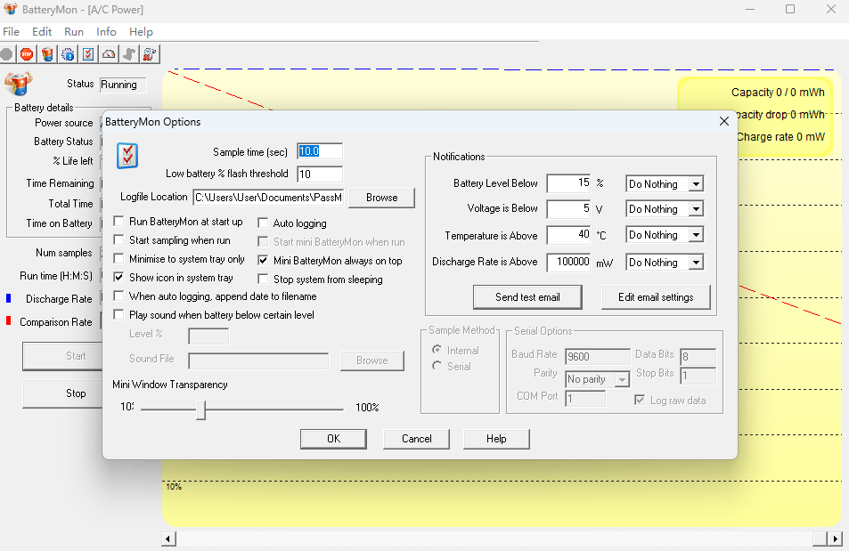The height and width of the screenshot is (551, 849).
Task: Open the Run menu
Action: coord(73,31)
